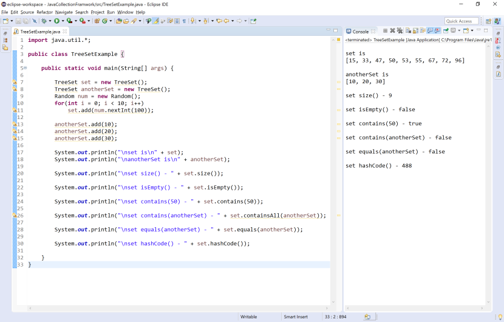Expand the Run configurations dropdown arrow
This screenshot has width=504, height=322.
(x=63, y=21)
